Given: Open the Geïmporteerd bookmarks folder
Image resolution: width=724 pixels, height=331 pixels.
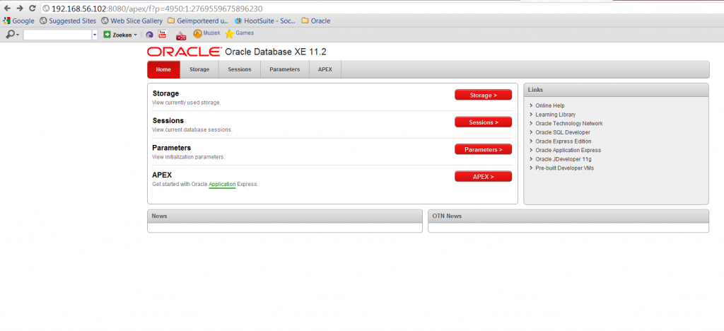Looking at the screenshot, I should pos(198,21).
